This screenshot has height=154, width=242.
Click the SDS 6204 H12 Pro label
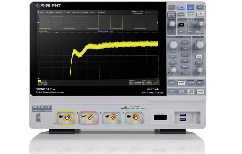[42, 107]
